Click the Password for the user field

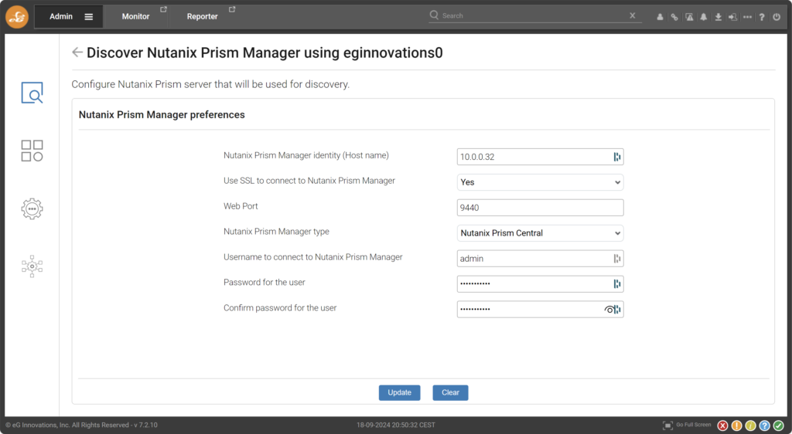540,283
